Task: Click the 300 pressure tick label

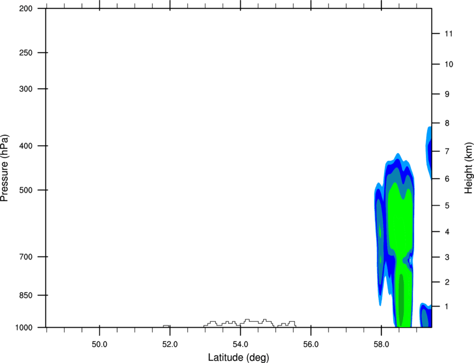Action: [26, 89]
